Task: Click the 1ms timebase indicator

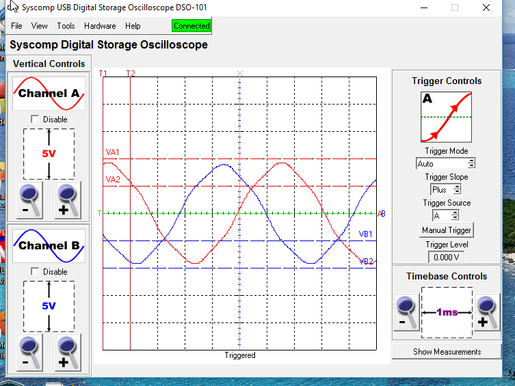Action: [447, 312]
